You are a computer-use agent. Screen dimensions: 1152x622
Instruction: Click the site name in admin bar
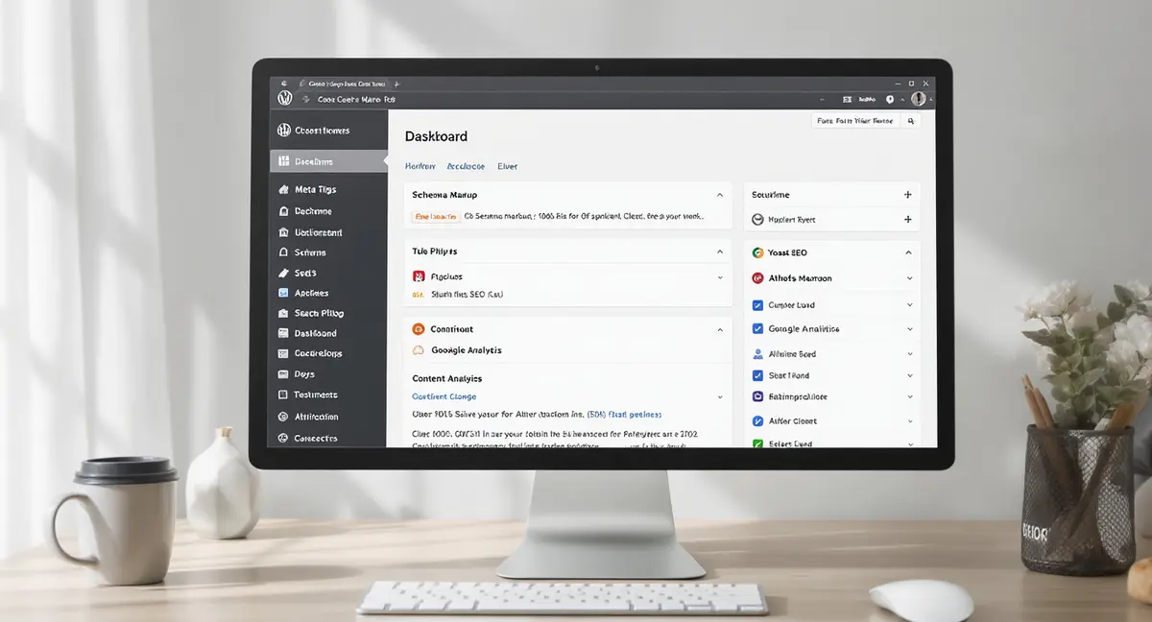(357, 99)
